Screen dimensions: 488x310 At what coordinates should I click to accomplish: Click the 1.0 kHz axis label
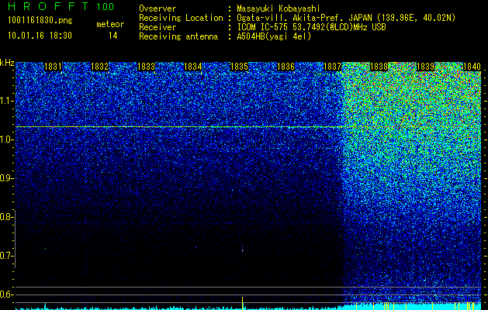tap(6, 139)
